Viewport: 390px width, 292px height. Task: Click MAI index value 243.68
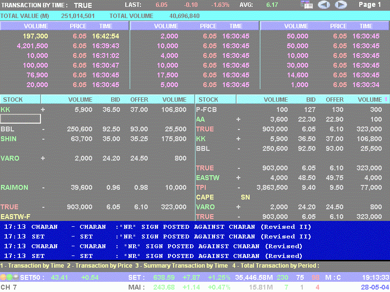pyautogui.click(x=164, y=287)
